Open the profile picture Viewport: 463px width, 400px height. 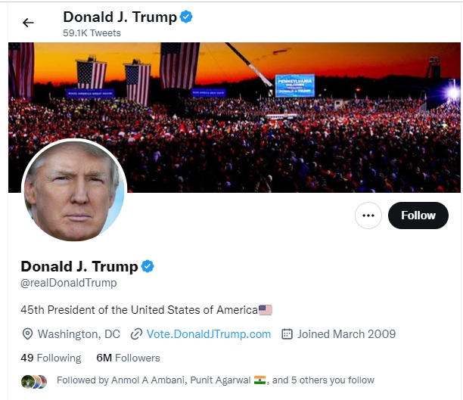click(x=74, y=191)
